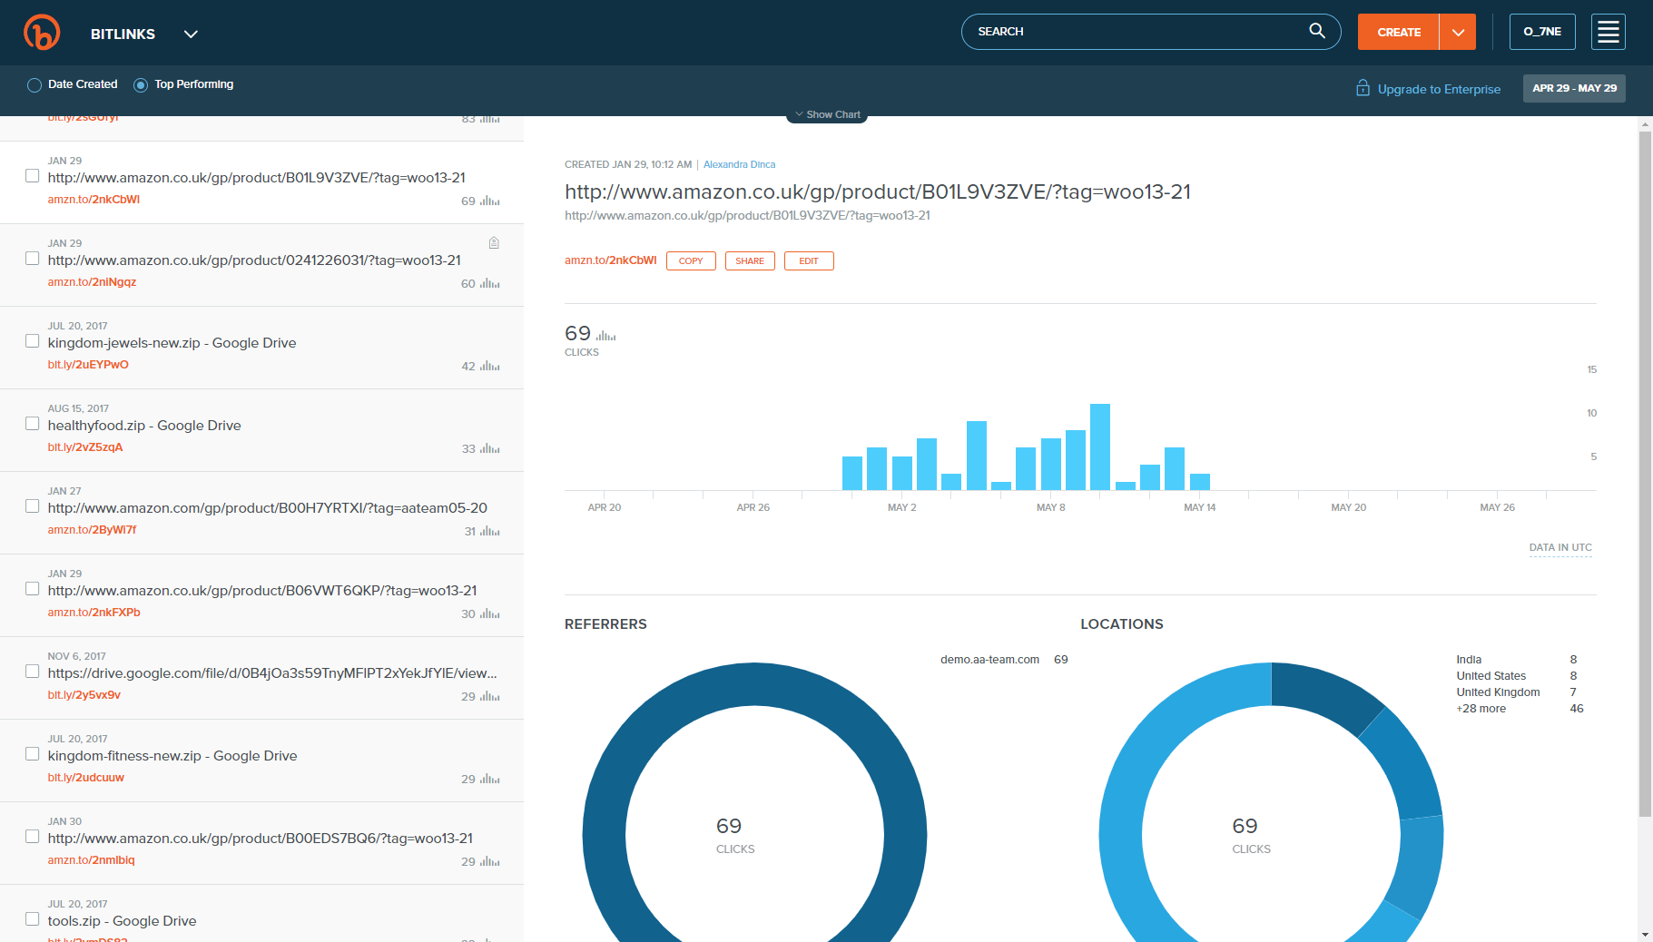Click the search magnifier icon
The width and height of the screenshot is (1653, 942).
click(1316, 31)
